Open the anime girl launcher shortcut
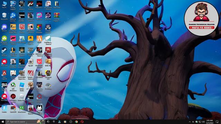Viewport: 221px width, 124px height. (x=48, y=6)
